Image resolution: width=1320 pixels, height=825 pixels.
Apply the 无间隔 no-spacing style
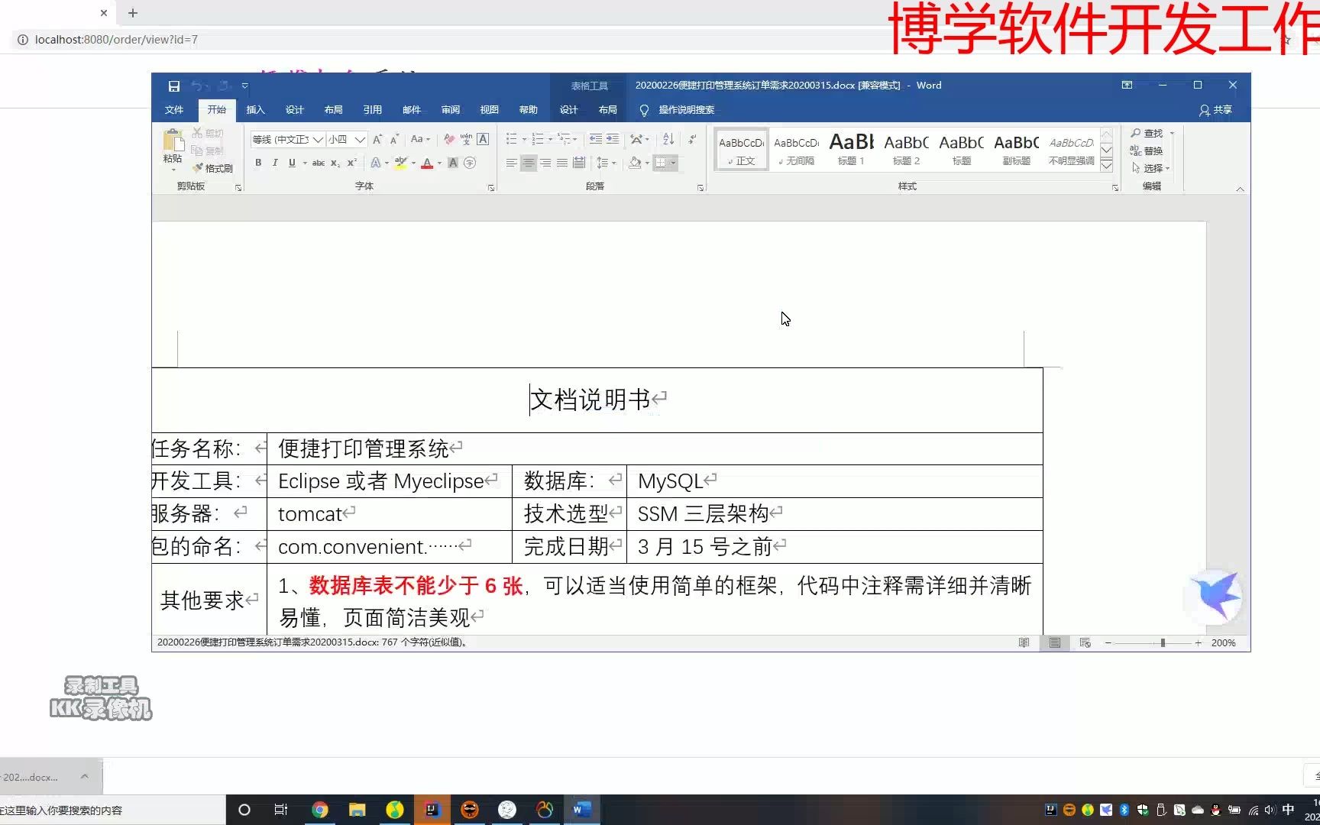point(796,149)
